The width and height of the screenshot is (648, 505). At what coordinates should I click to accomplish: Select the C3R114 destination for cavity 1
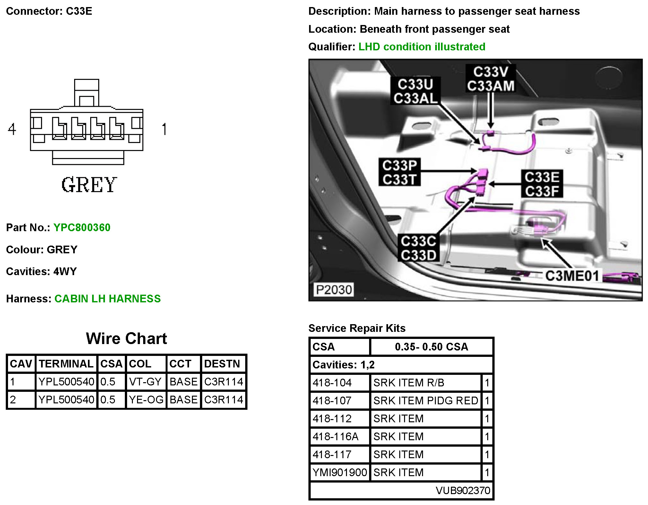tap(223, 382)
